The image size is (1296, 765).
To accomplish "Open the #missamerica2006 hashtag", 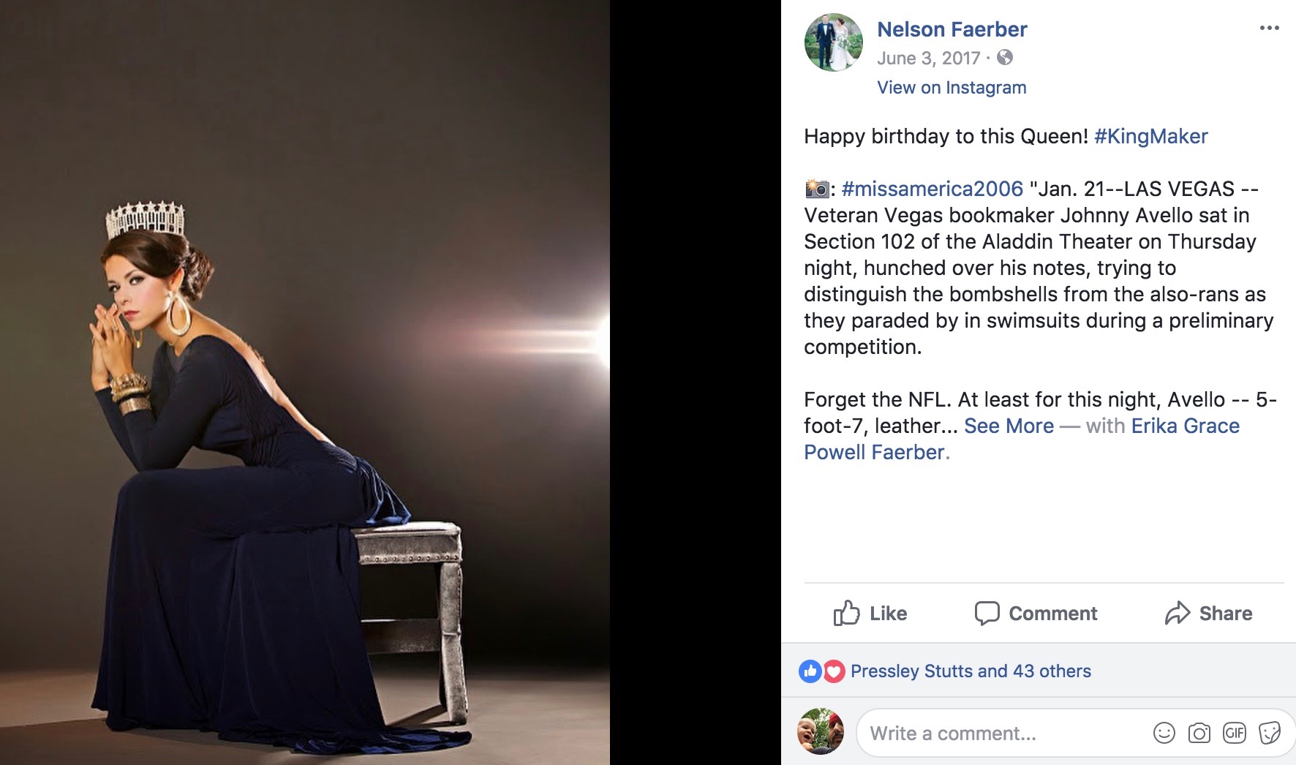I will pos(932,189).
